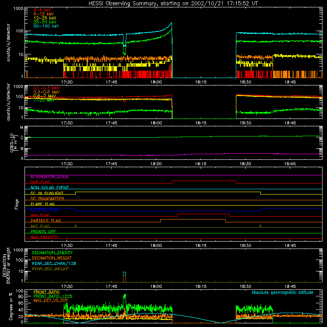Click the 17:30 tick under the keV panel
327x327 pixels.
67,82
